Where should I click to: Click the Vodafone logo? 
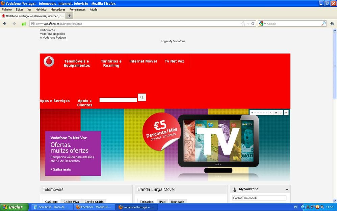[48, 62]
